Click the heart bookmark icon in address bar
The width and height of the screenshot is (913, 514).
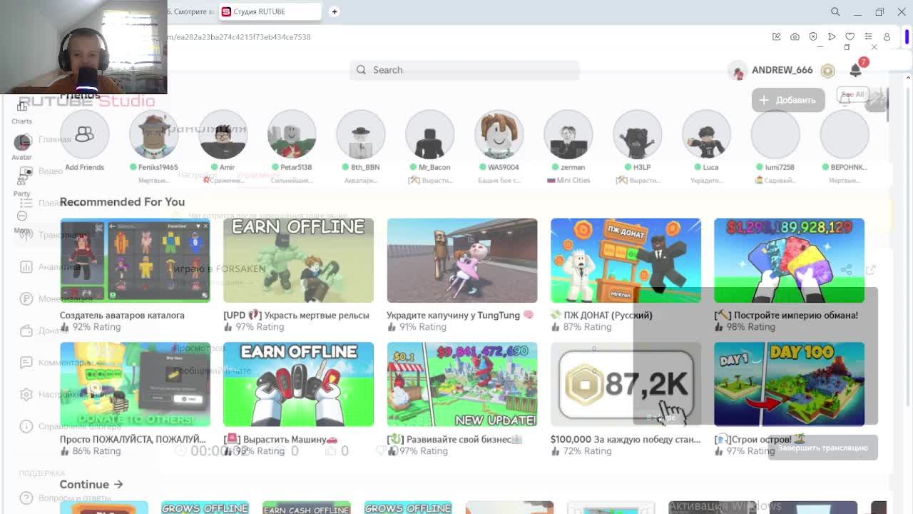coord(850,36)
